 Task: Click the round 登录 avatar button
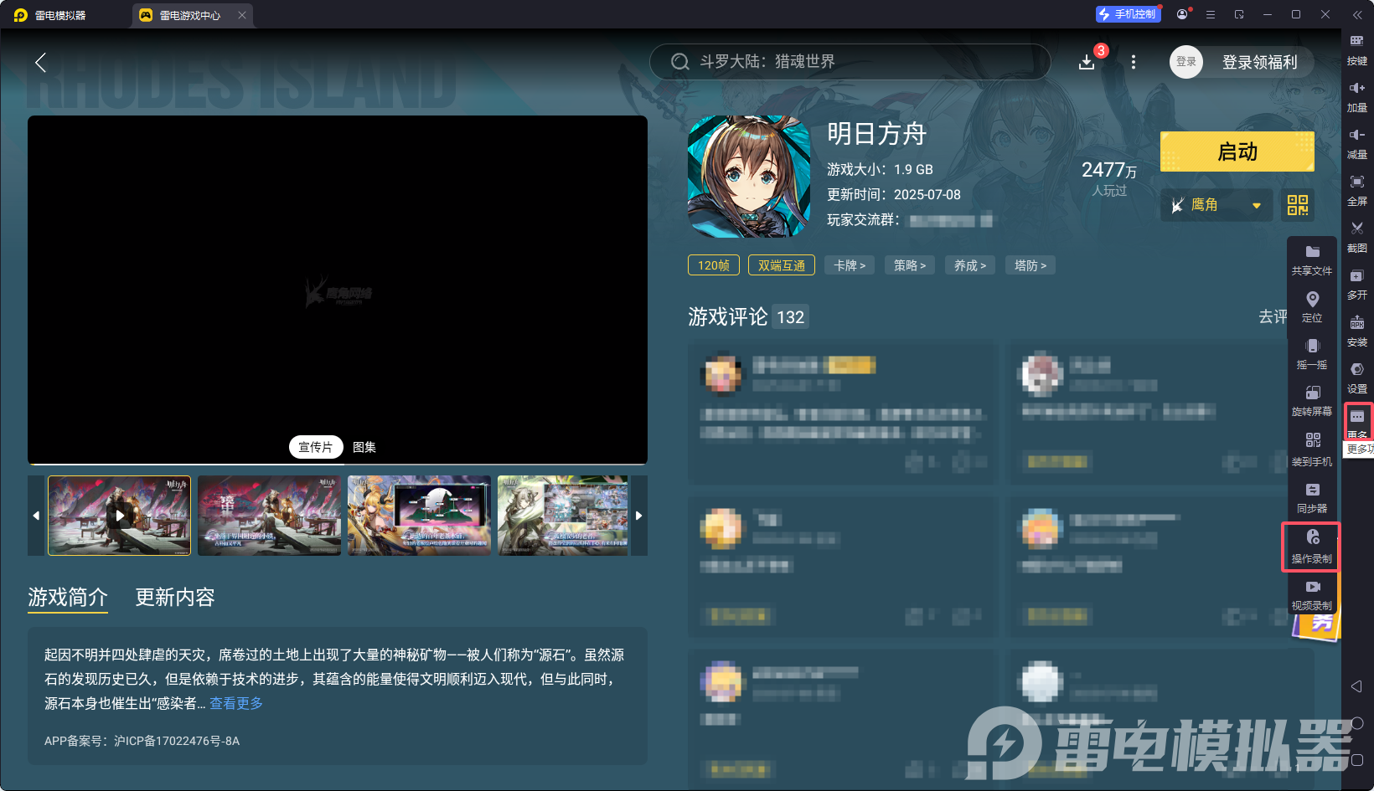[1186, 62]
